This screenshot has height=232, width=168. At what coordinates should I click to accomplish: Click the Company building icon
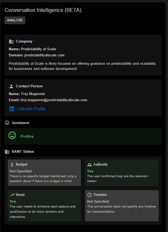[x=11, y=42]
